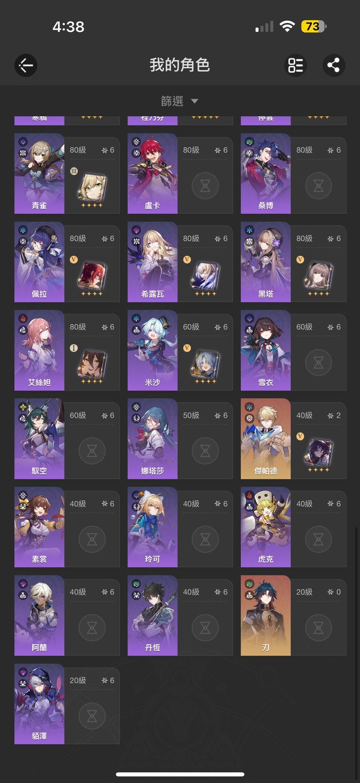Tap the back arrow icon
The height and width of the screenshot is (783, 360).
pos(26,65)
